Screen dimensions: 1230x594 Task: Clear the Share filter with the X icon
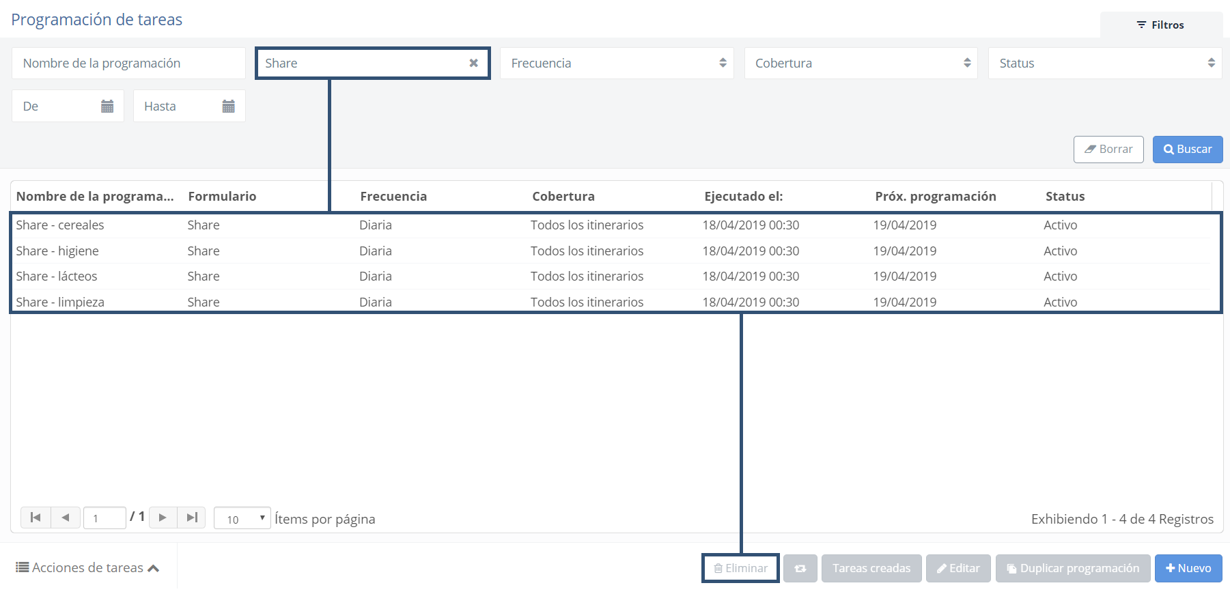[473, 63]
